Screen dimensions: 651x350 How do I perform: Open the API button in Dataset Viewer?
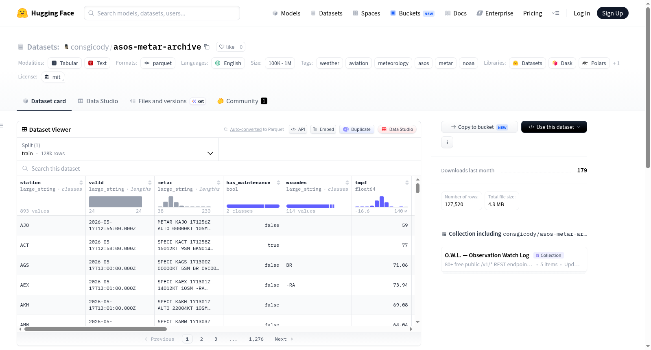pos(298,129)
